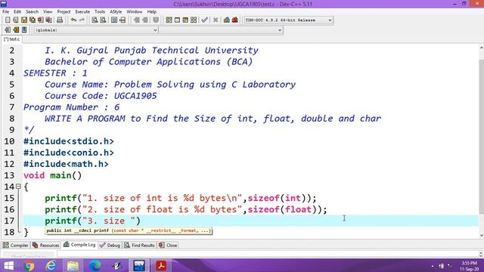484x272 pixels.
Task: Click the Compile & Run toolbar icon
Action: click(185, 20)
